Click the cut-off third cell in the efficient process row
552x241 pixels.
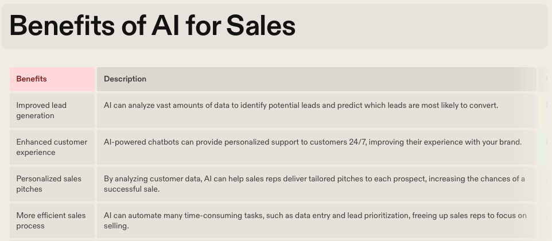[545, 221]
